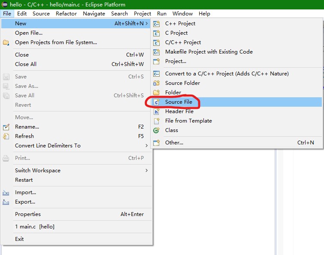Open the Help menu
Image resolution: width=324 pixels, height=255 pixels.
point(204,14)
